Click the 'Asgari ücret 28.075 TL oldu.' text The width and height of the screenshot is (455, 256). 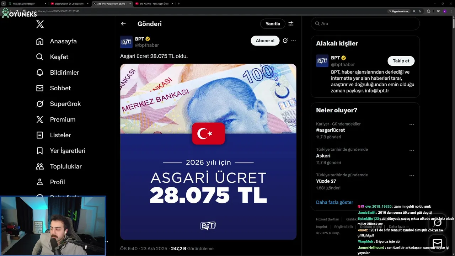[x=154, y=56]
